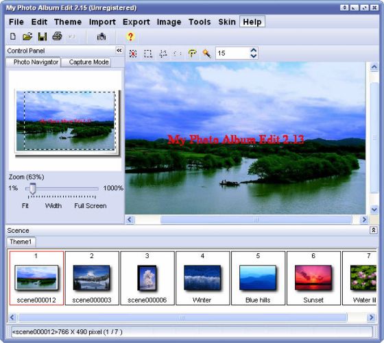Screen dimensions: 384x343
Task: Collapse the Scence panel
Action: click(374, 230)
